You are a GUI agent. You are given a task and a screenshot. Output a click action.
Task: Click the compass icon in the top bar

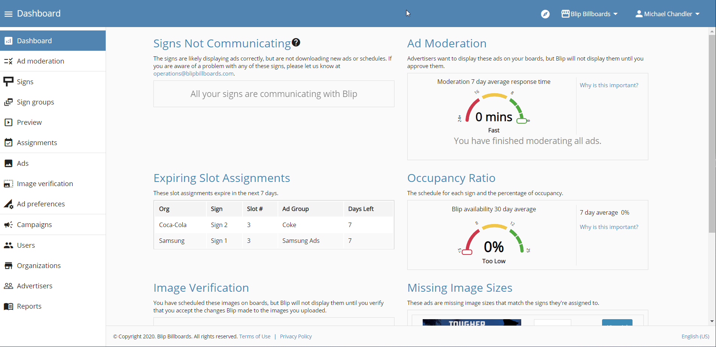(545, 14)
